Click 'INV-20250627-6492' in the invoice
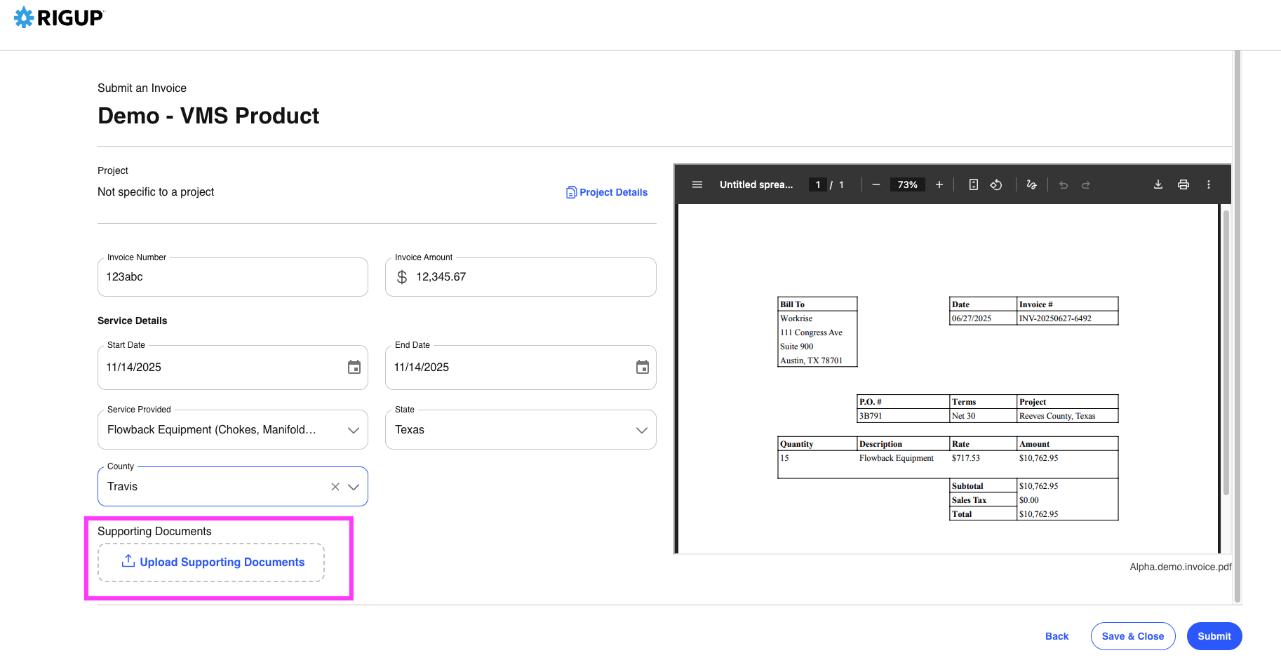1281x660 pixels. [x=1055, y=318]
